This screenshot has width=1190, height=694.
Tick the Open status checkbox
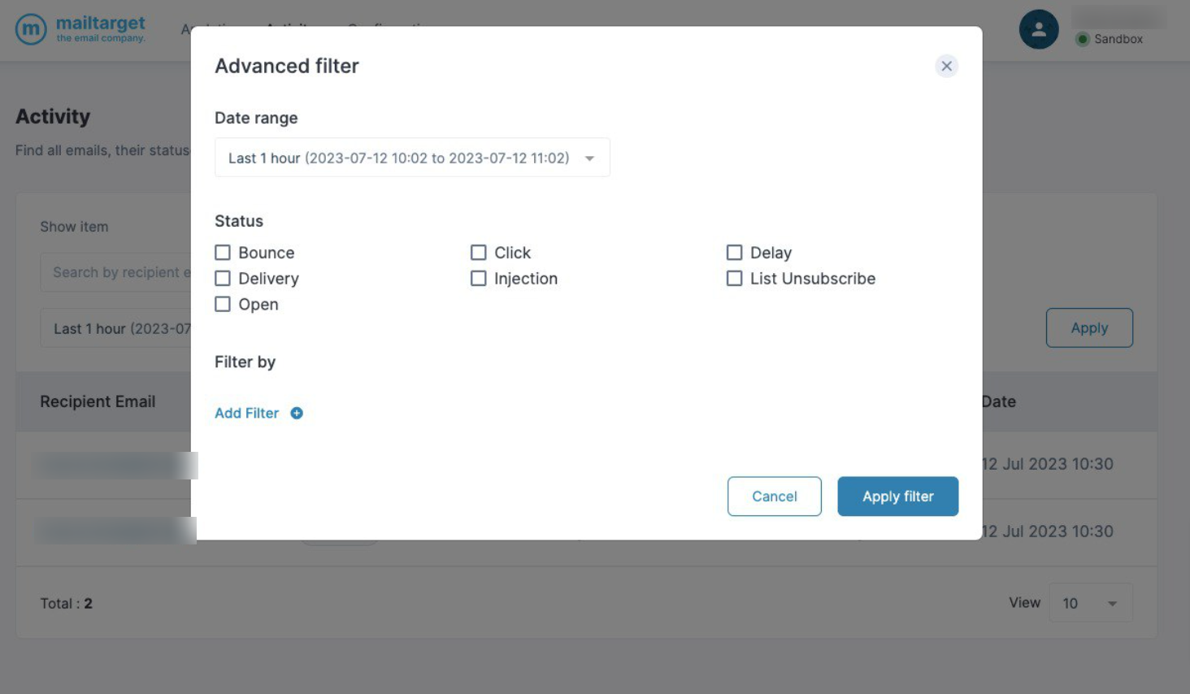(223, 305)
